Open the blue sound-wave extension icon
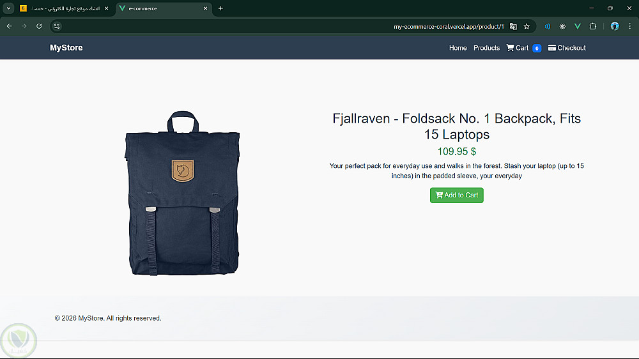The width and height of the screenshot is (639, 359). (x=548, y=26)
